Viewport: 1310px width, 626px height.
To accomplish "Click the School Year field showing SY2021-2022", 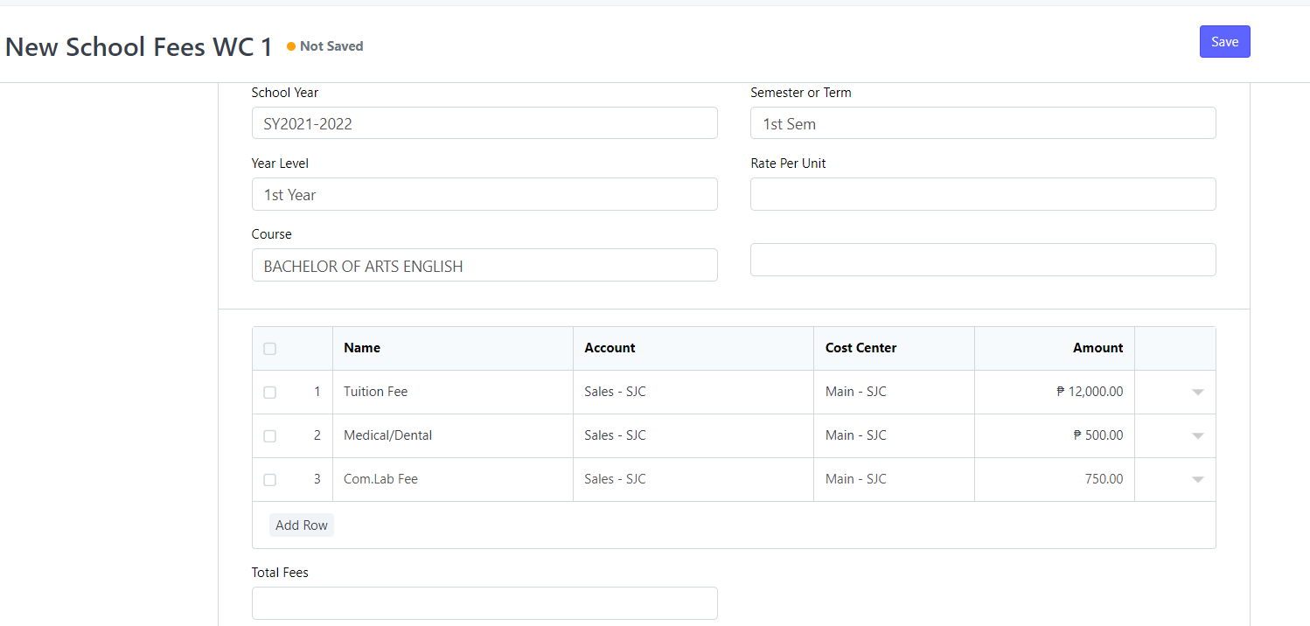I will click(484, 122).
